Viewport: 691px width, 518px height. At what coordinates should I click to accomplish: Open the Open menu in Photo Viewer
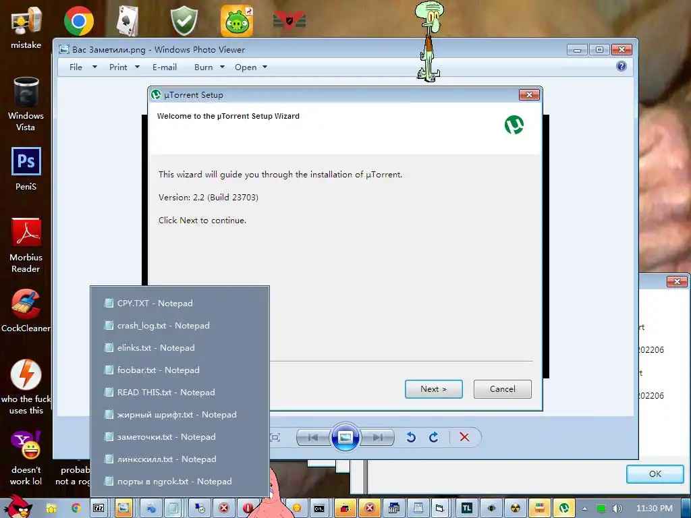point(246,67)
